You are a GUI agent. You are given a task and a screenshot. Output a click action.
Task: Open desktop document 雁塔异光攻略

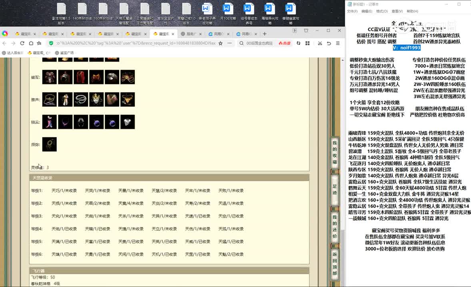click(x=270, y=14)
